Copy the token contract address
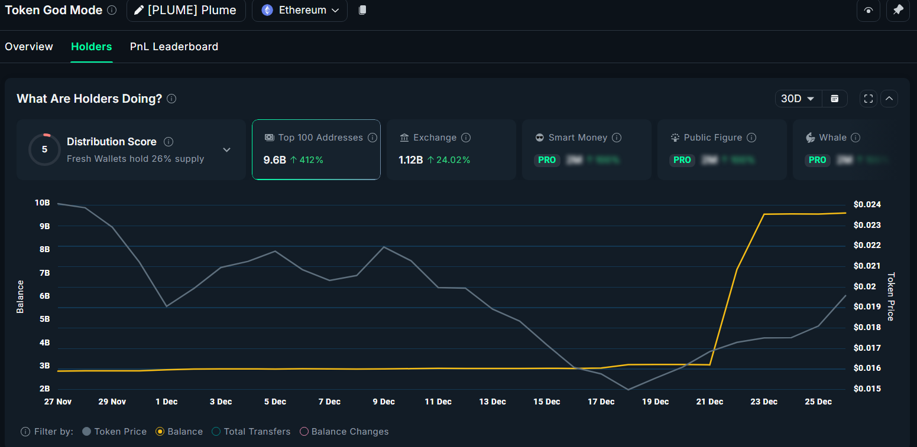The width and height of the screenshot is (917, 447). tap(362, 10)
